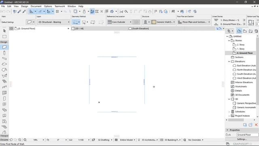
Task: Click the Ground Floor name input field
Action: 247,135
